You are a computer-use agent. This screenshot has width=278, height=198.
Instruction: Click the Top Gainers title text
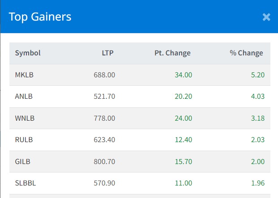click(x=40, y=17)
